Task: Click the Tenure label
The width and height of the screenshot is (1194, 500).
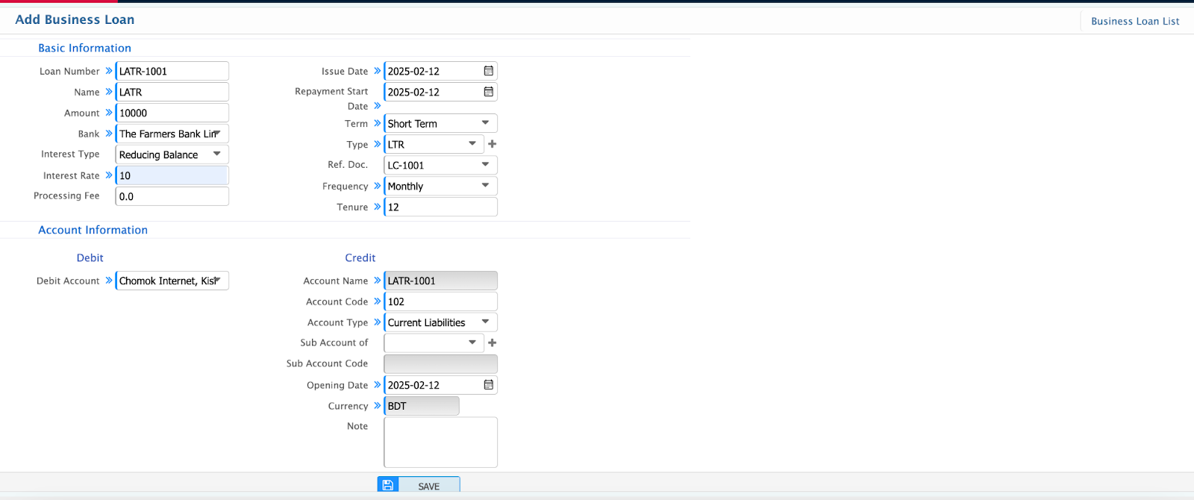Action: [x=352, y=207]
